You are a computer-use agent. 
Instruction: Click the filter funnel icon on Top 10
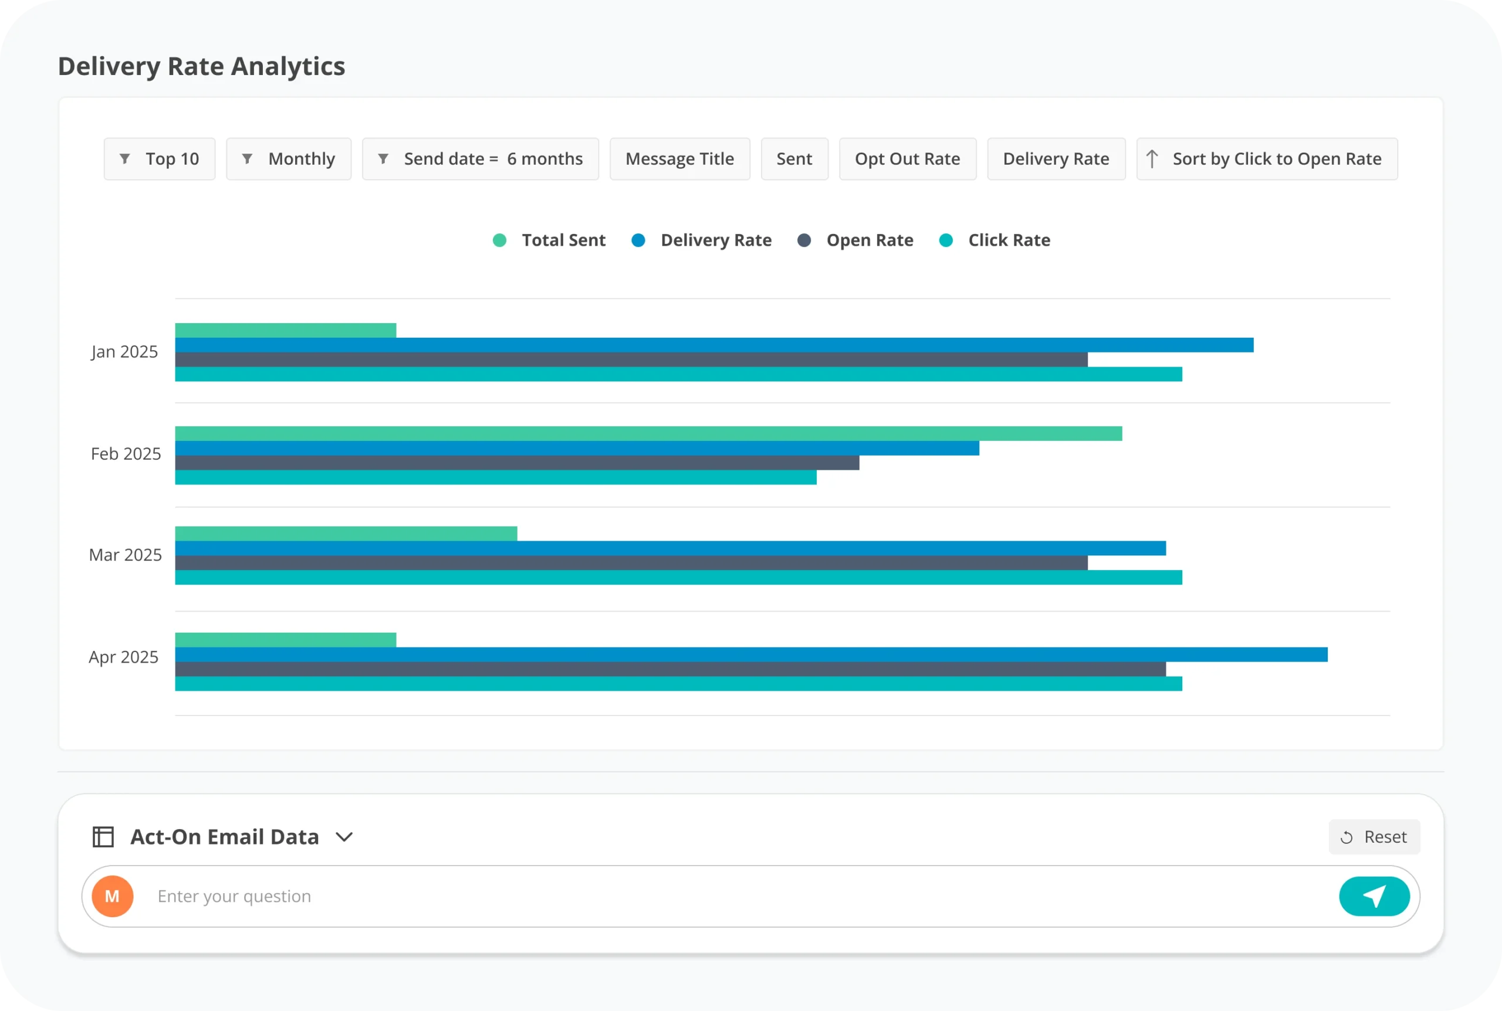tap(125, 158)
